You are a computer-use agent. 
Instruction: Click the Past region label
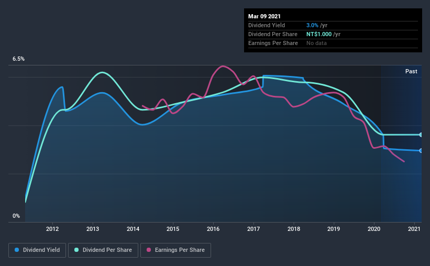411,71
